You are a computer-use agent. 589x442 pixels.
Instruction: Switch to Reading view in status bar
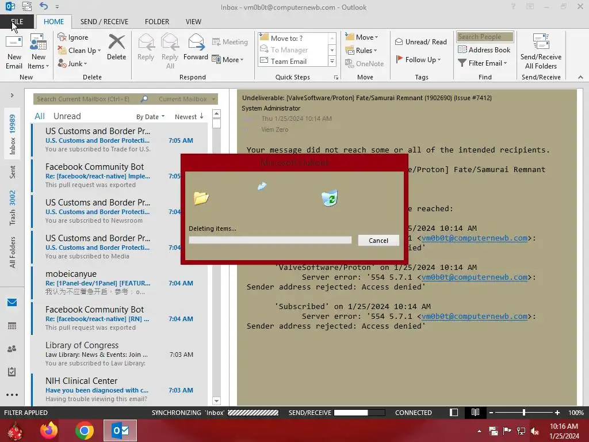tap(475, 412)
